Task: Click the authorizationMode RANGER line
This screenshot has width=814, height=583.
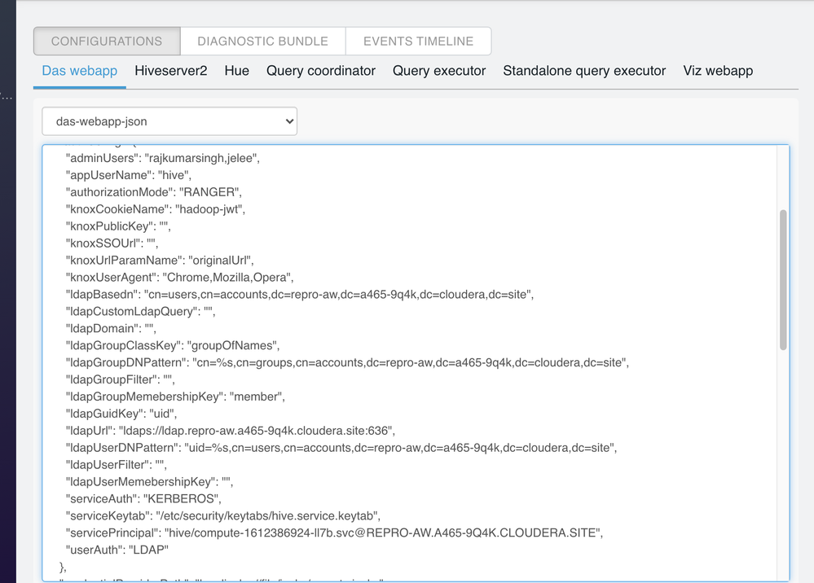Action: tap(153, 192)
